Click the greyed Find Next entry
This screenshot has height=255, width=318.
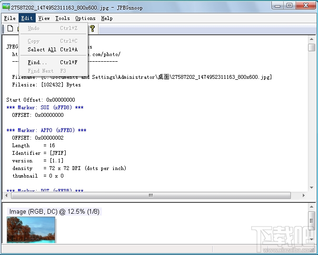[53, 71]
